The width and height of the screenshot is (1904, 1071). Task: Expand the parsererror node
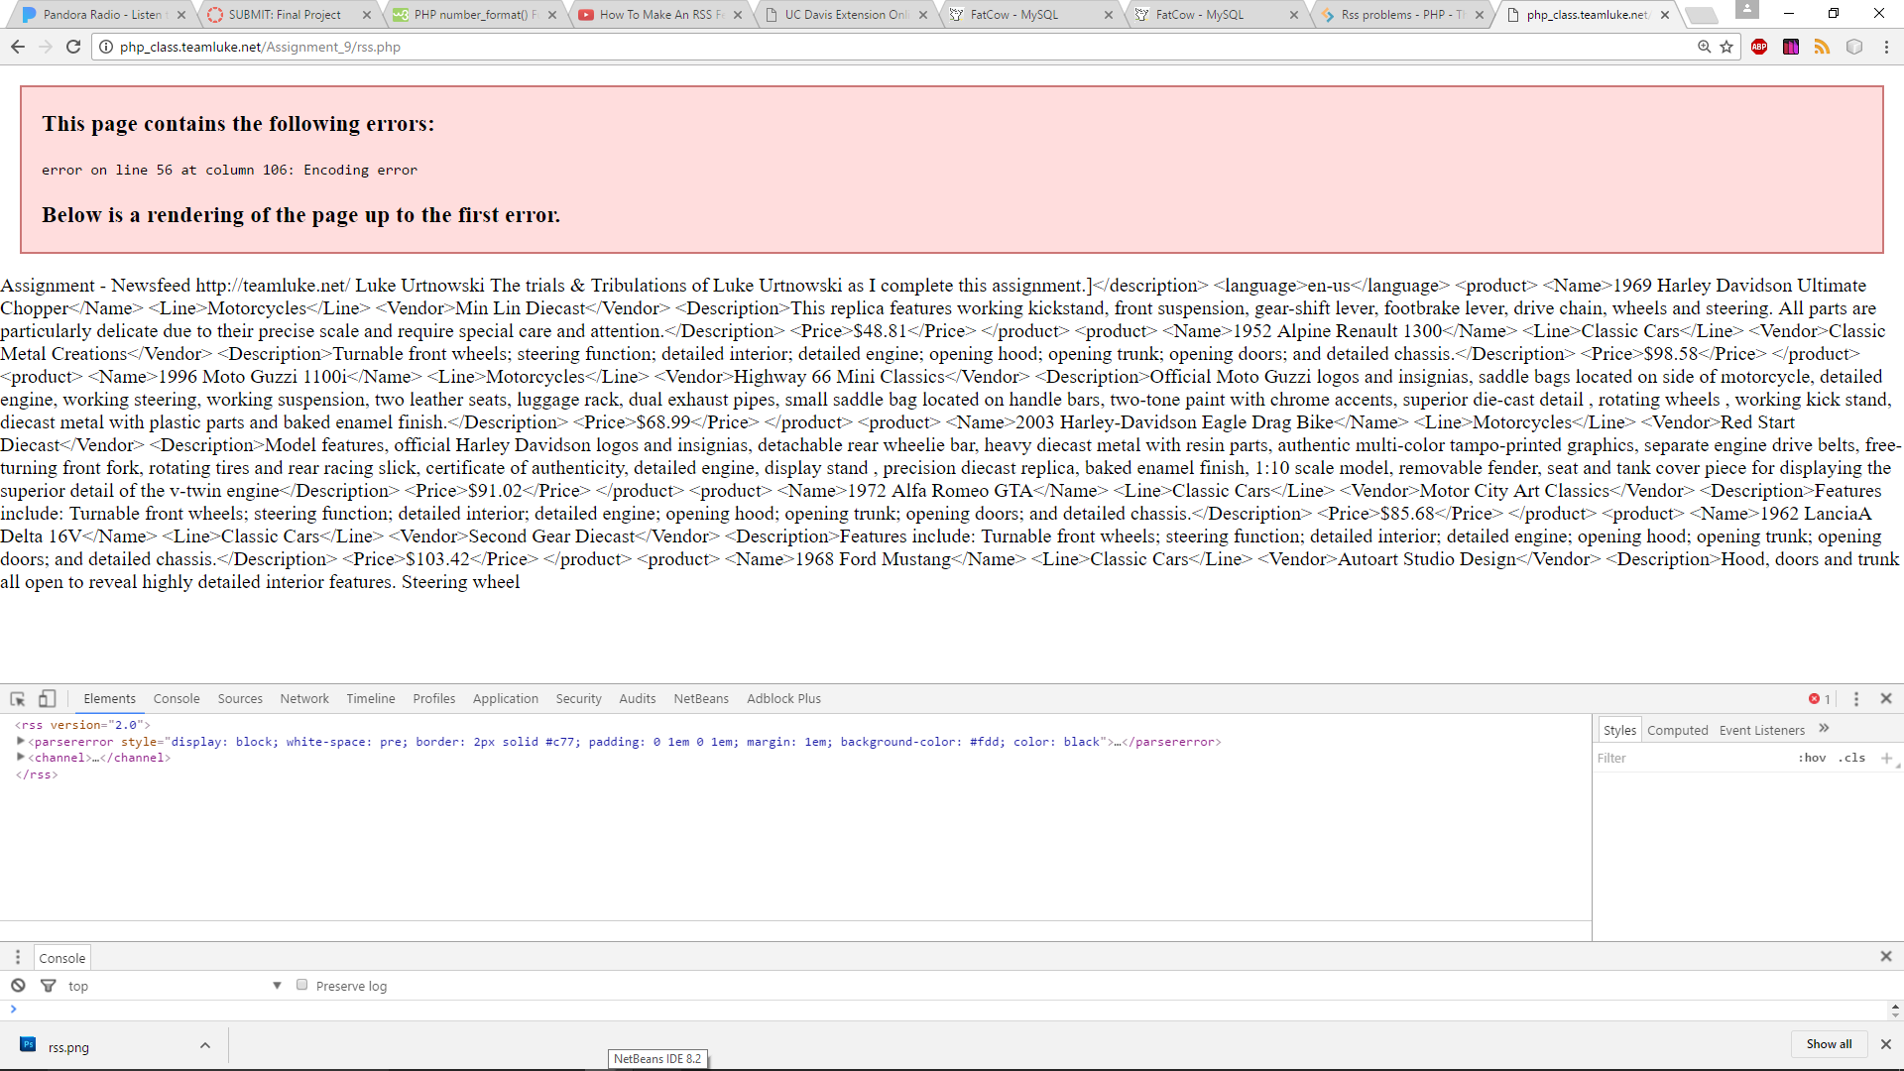tap(20, 741)
